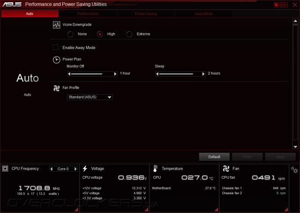300x213 pixels.
Task: Open monitor settings gear icon
Action: pyautogui.click(x=294, y=170)
